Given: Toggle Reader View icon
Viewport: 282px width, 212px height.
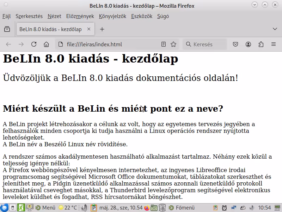Looking at the screenshot, I should pos(163,44).
